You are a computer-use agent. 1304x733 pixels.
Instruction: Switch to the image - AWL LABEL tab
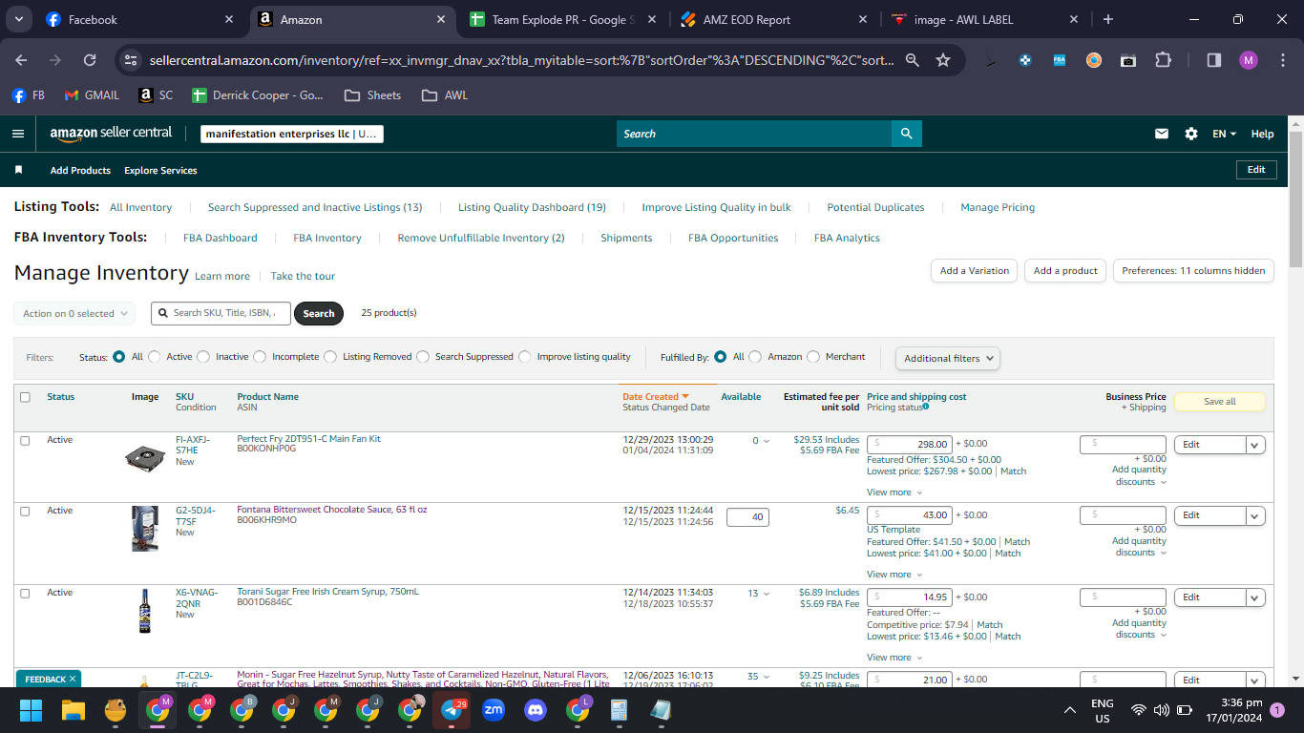pyautogui.click(x=985, y=19)
